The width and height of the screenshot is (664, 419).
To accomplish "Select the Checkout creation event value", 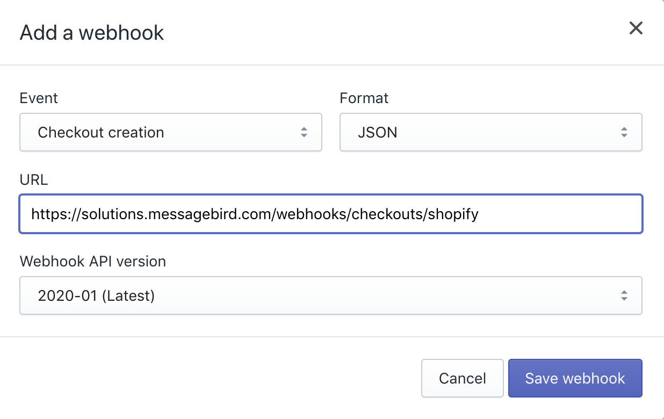I will pos(101,132).
